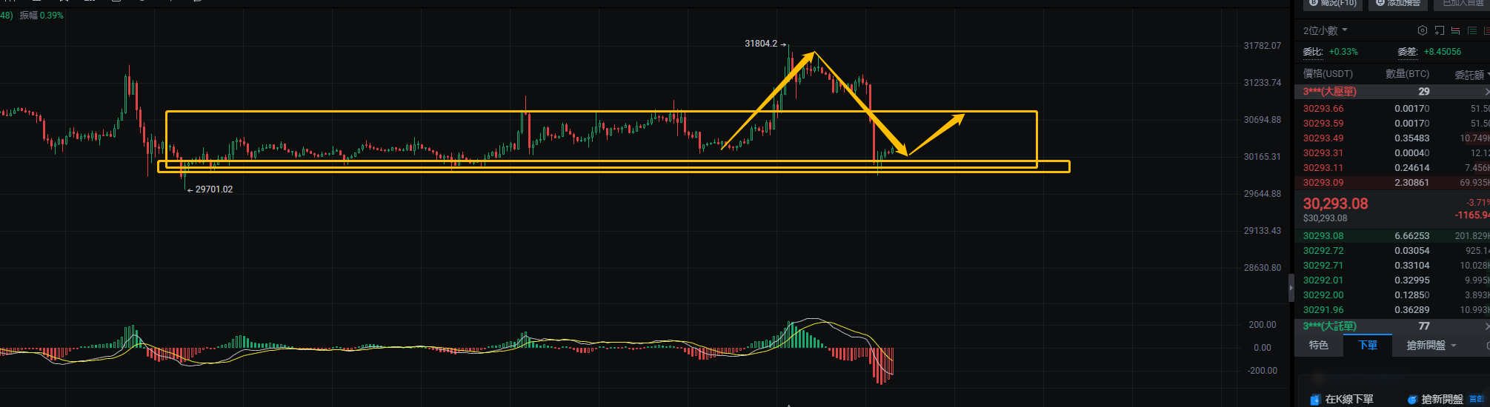Image resolution: width=1490 pixels, height=407 pixels.
Task: Click the 31804.2 high price label on chart
Action: point(761,44)
